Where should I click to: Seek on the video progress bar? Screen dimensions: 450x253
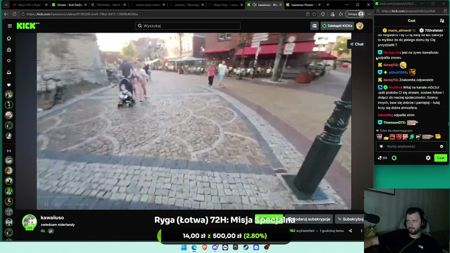[194, 197]
